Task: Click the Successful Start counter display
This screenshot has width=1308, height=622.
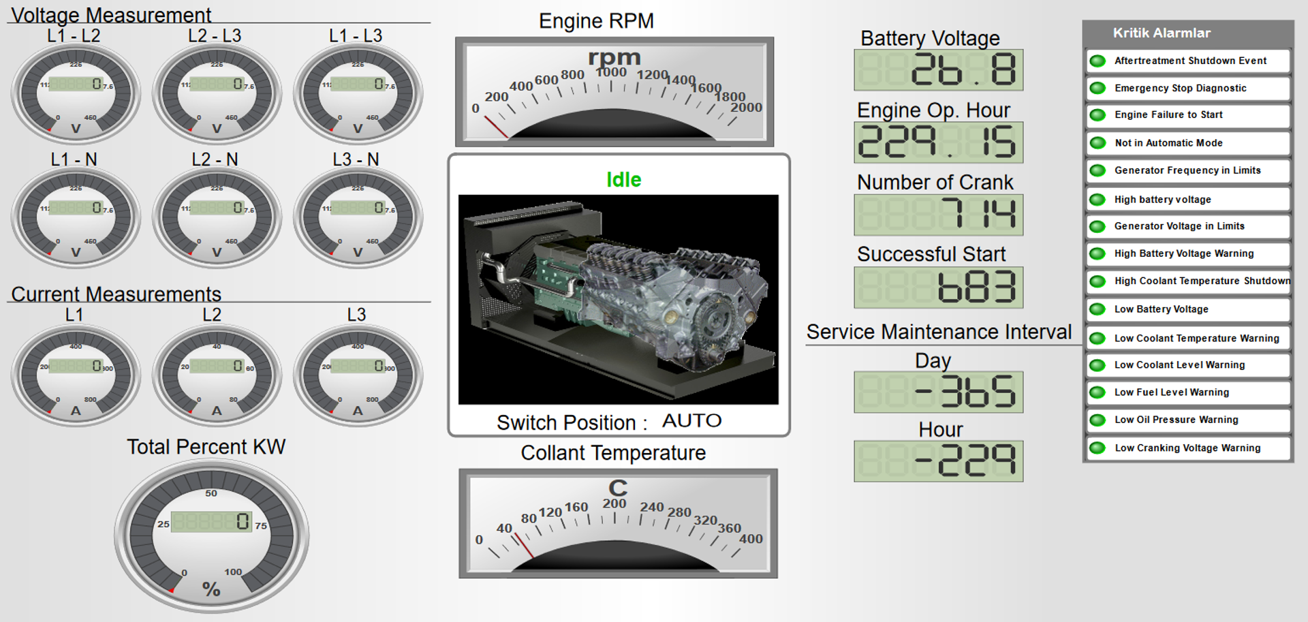Action: click(x=938, y=287)
